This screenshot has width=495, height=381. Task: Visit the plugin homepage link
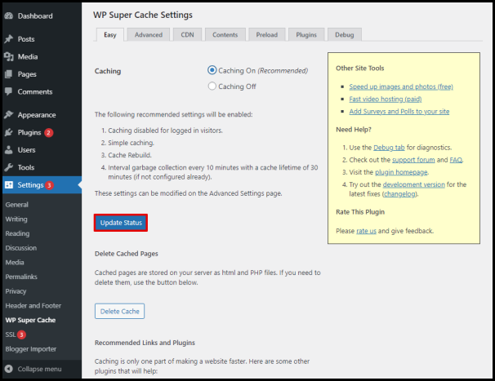click(401, 172)
